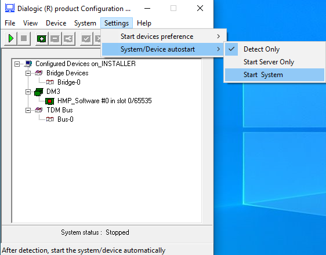
Task: Choose Start Server Only autostart option
Action: tap(274, 62)
